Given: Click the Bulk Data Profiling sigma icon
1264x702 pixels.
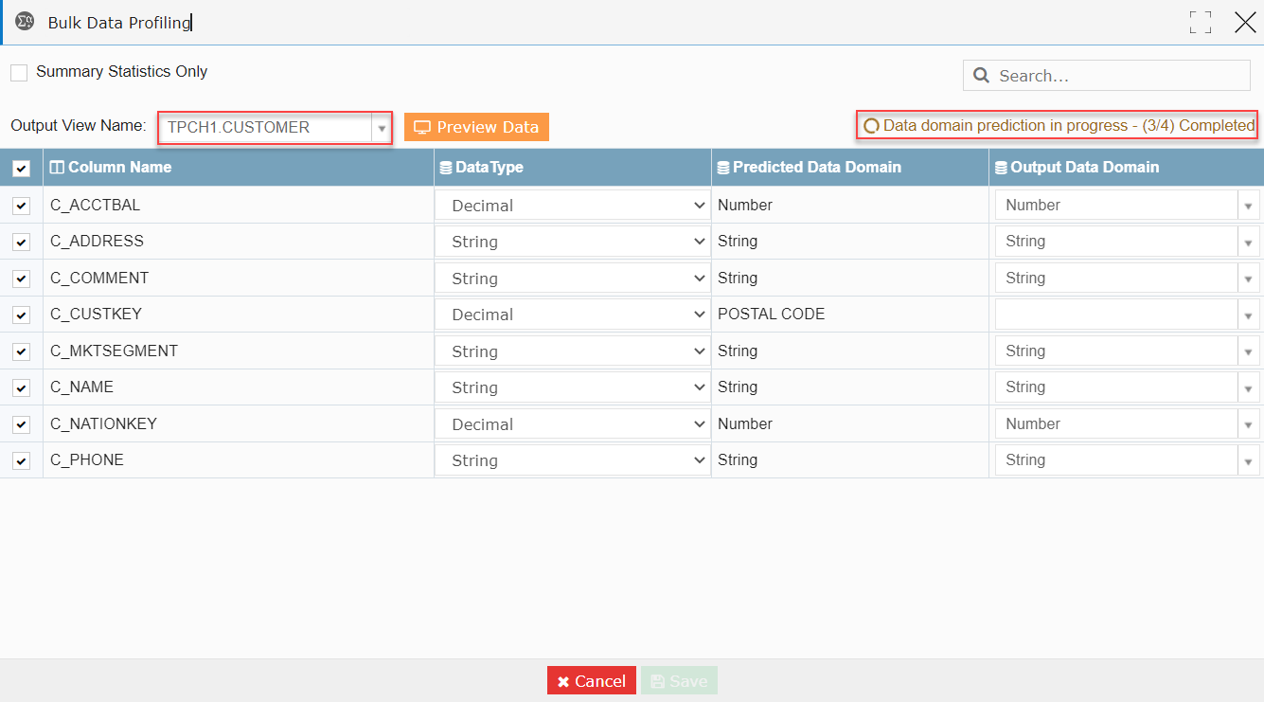Looking at the screenshot, I should point(25,22).
